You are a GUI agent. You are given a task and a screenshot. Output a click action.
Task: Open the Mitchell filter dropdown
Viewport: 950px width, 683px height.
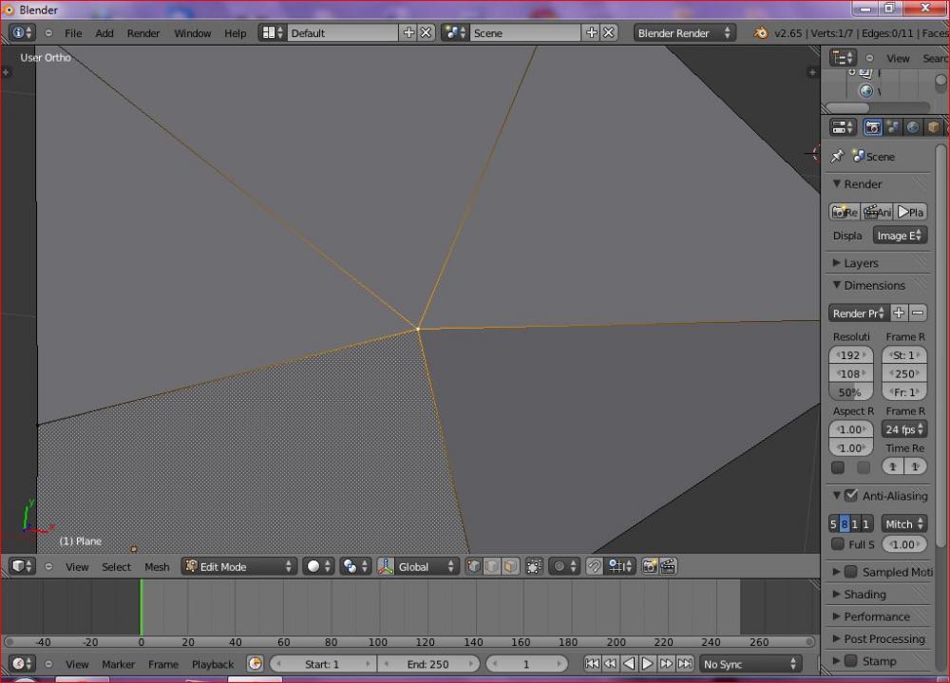click(904, 523)
